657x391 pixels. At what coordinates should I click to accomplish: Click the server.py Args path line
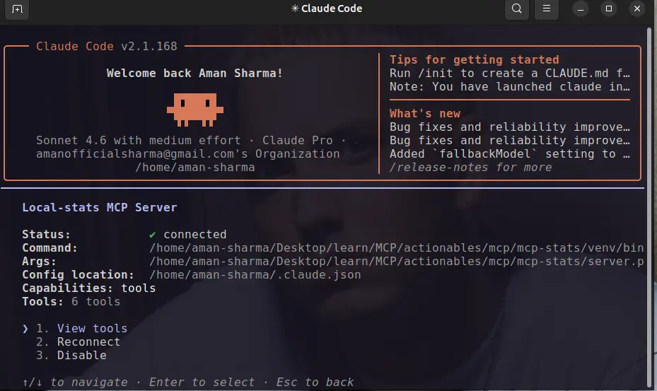[396, 262]
